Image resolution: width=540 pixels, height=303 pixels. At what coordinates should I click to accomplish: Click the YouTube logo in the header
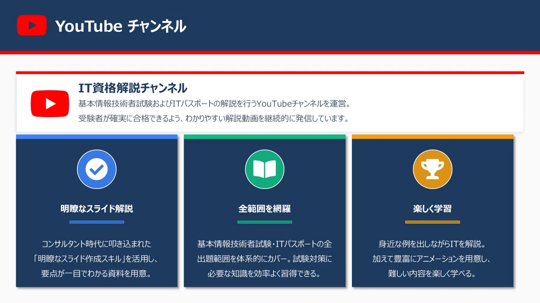point(31,25)
